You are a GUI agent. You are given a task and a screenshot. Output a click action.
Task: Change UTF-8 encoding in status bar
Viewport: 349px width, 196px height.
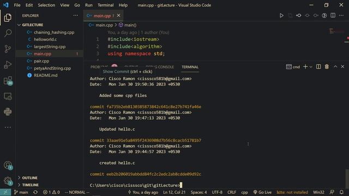[217, 192]
